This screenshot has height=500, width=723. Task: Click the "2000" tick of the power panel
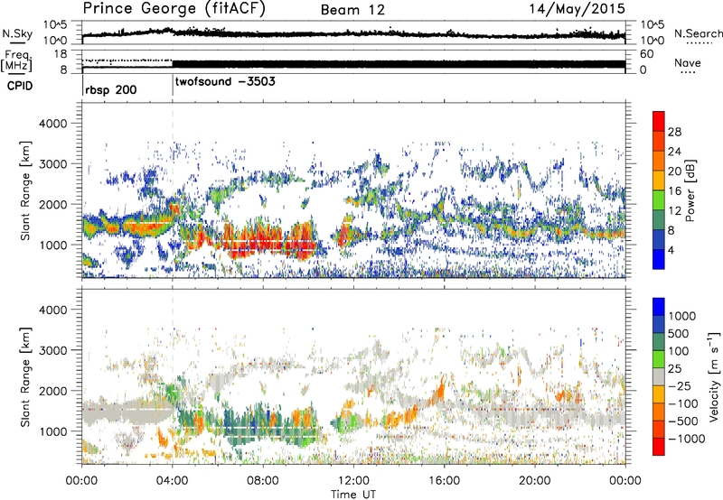52,204
